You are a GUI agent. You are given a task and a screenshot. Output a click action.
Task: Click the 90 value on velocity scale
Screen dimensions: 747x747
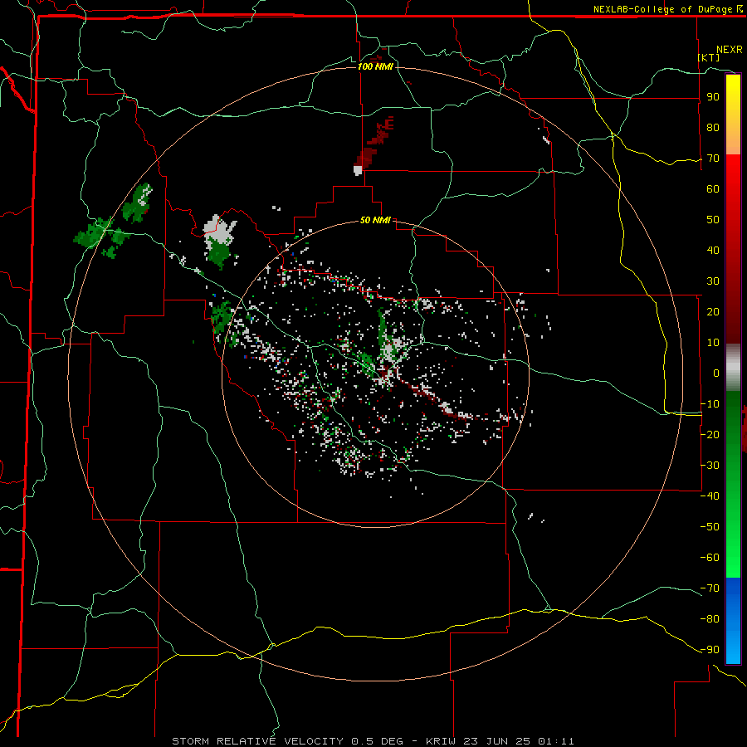click(x=713, y=97)
